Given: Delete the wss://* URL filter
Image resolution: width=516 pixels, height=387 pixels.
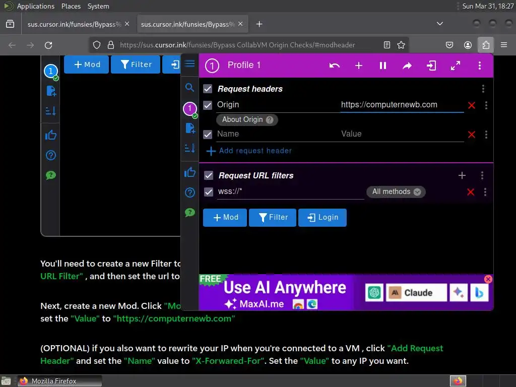Looking at the screenshot, I should pos(471,192).
